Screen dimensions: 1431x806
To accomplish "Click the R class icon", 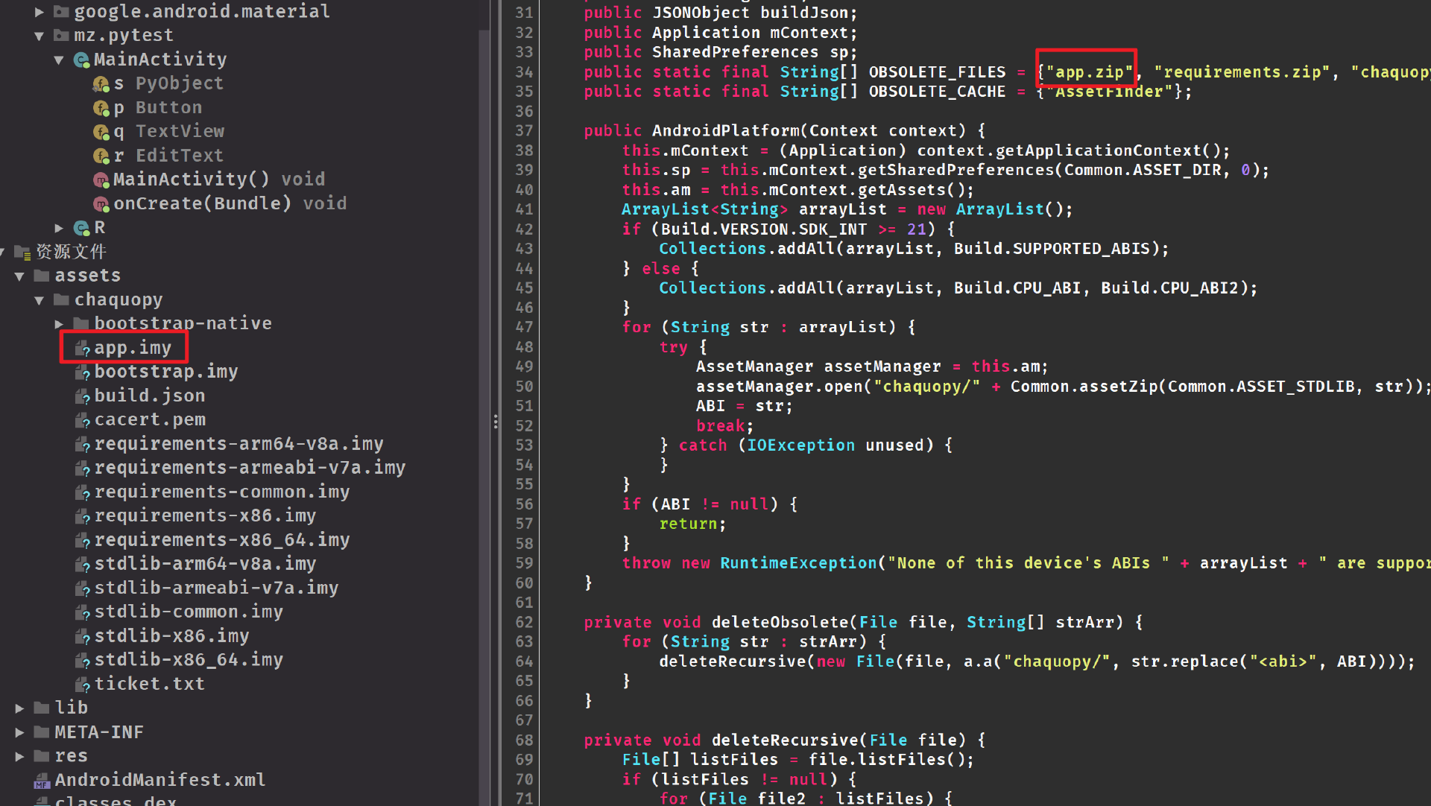I will coord(81,228).
